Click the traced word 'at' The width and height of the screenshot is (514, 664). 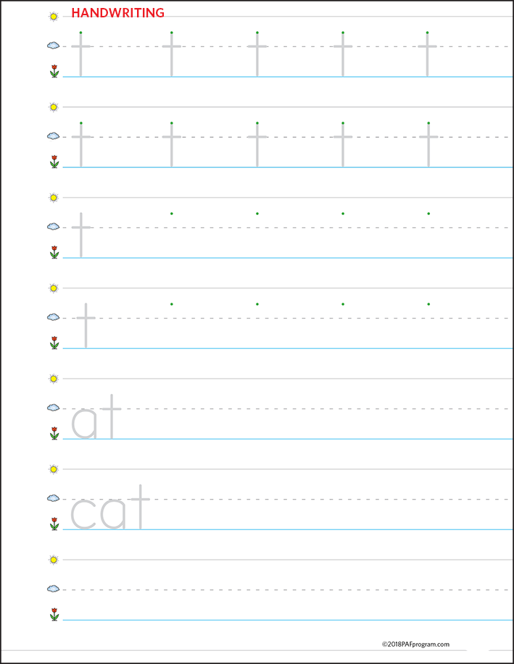tap(96, 416)
